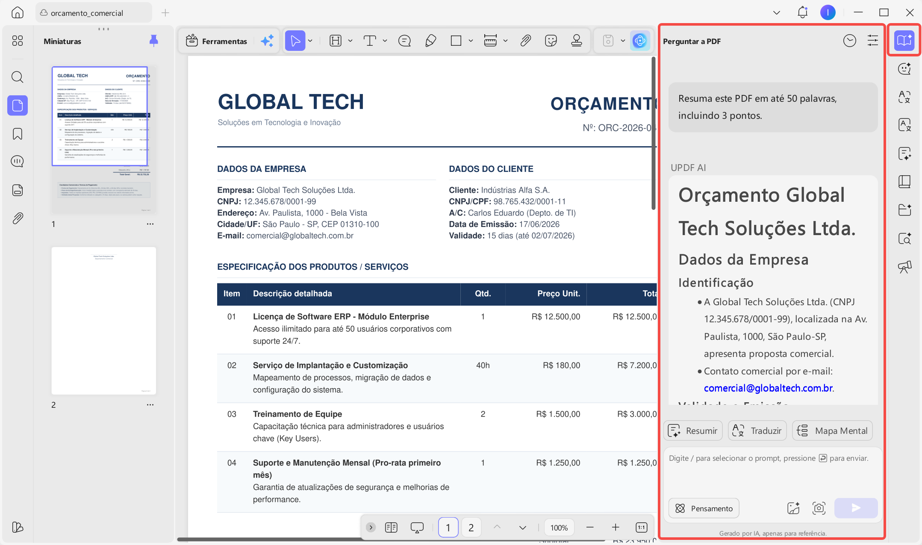The height and width of the screenshot is (545, 922).
Task: Expand the selection tool dropdown arrow
Action: pyautogui.click(x=310, y=41)
